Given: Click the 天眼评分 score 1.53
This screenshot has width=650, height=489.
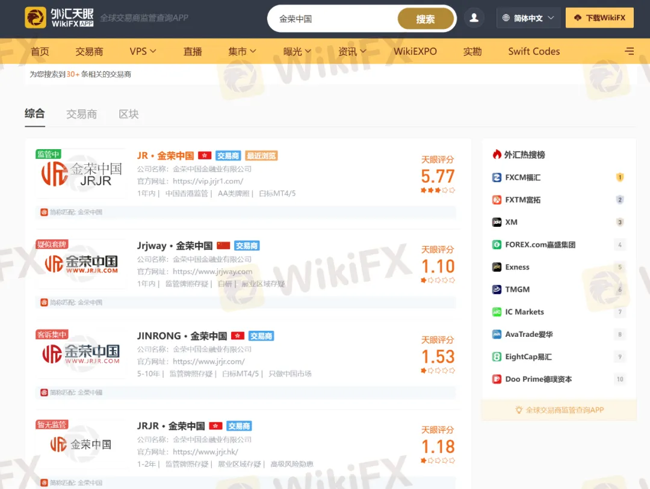Looking at the screenshot, I should click(x=438, y=357).
